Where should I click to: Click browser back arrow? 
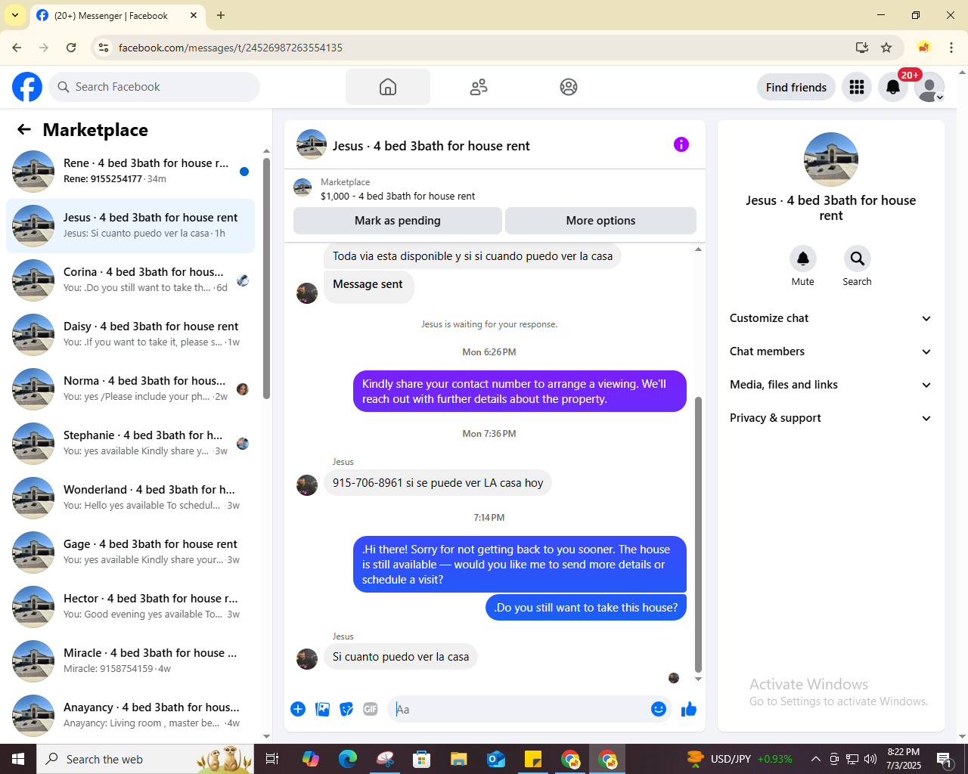click(17, 48)
